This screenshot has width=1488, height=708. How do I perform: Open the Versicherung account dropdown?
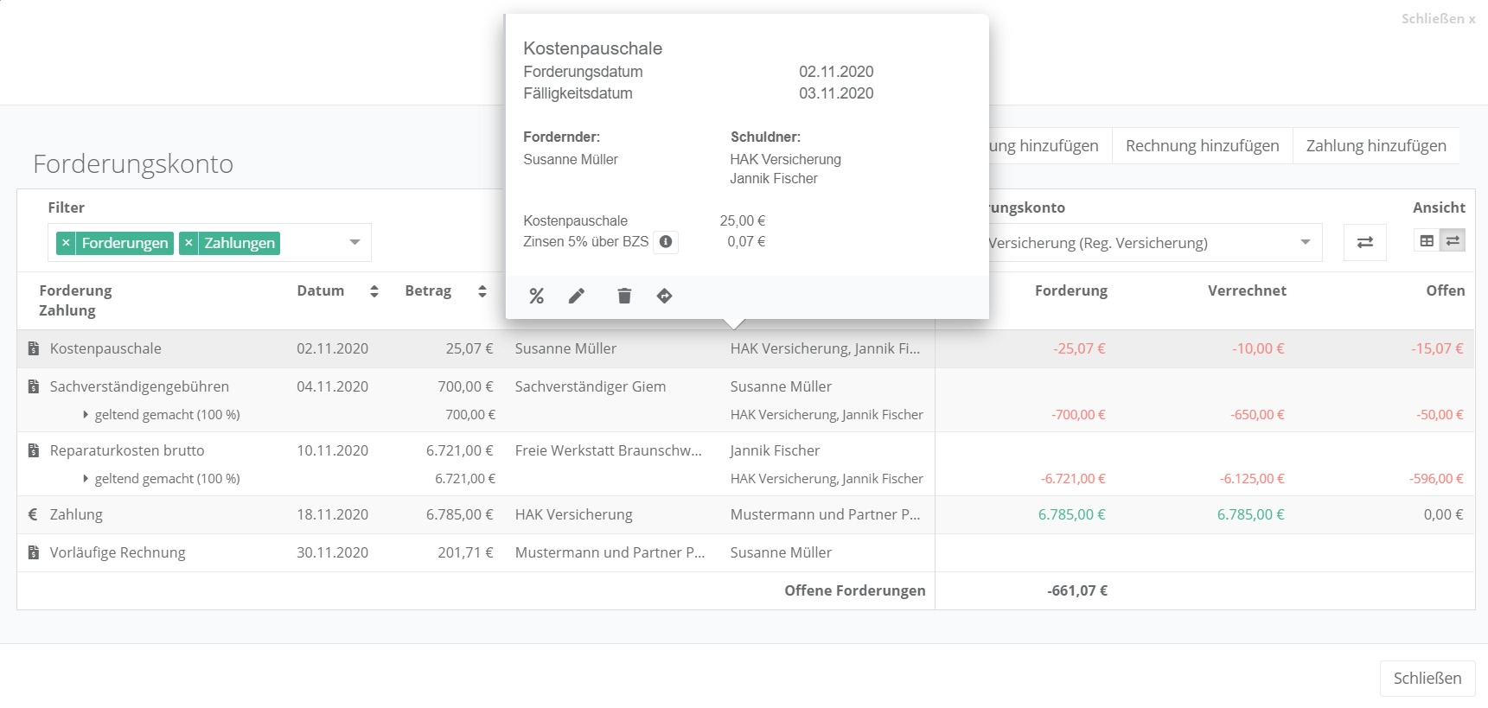[x=1305, y=243]
